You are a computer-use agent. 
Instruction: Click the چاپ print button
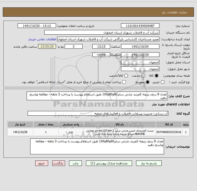(75, 163)
